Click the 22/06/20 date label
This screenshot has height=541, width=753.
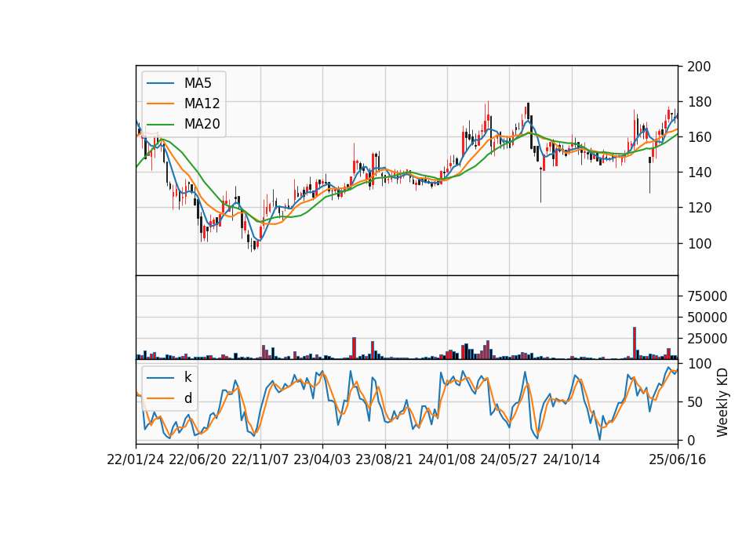click(198, 459)
